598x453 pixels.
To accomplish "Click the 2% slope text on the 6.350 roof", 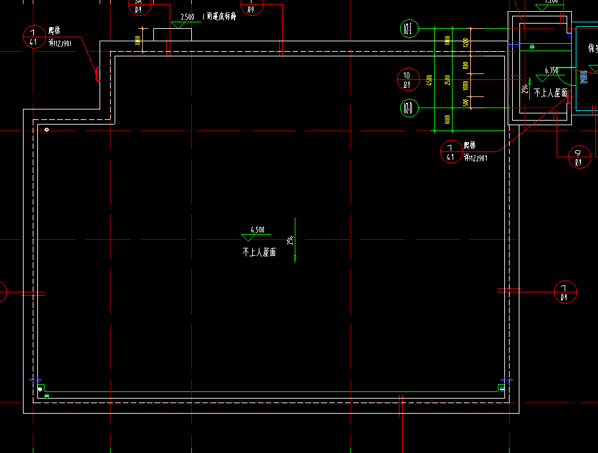I will (x=525, y=89).
